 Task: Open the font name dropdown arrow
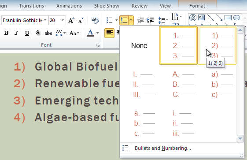point(45,20)
